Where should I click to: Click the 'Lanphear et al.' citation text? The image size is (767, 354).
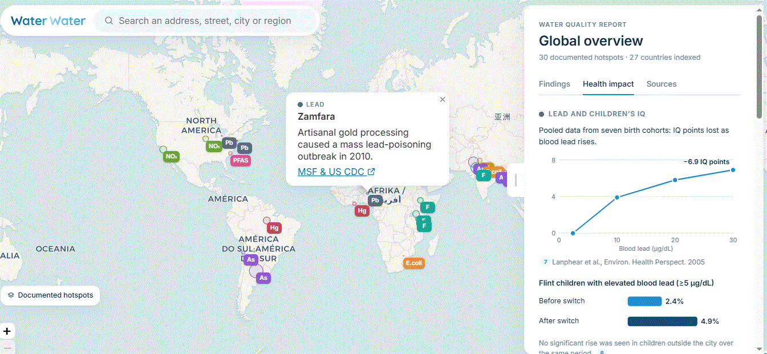tap(628, 262)
